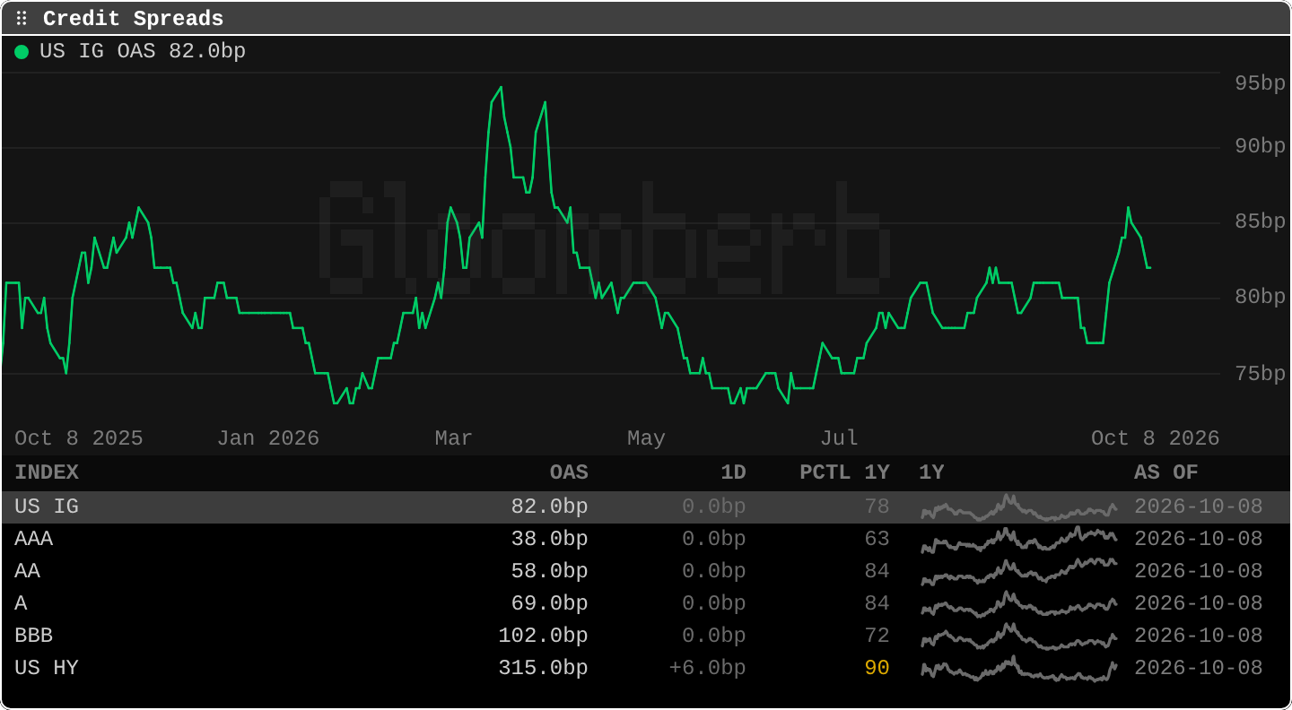Click the Oct 8 2026 x-axis label
1292x710 pixels.
point(1156,438)
